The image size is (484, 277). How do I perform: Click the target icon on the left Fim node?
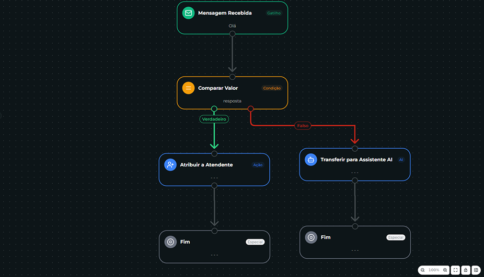(170, 242)
